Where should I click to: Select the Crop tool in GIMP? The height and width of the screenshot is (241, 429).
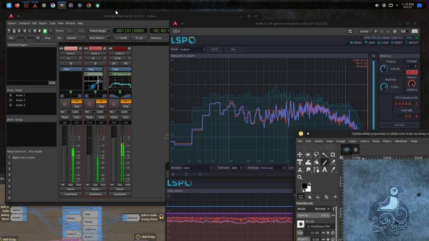333,154
